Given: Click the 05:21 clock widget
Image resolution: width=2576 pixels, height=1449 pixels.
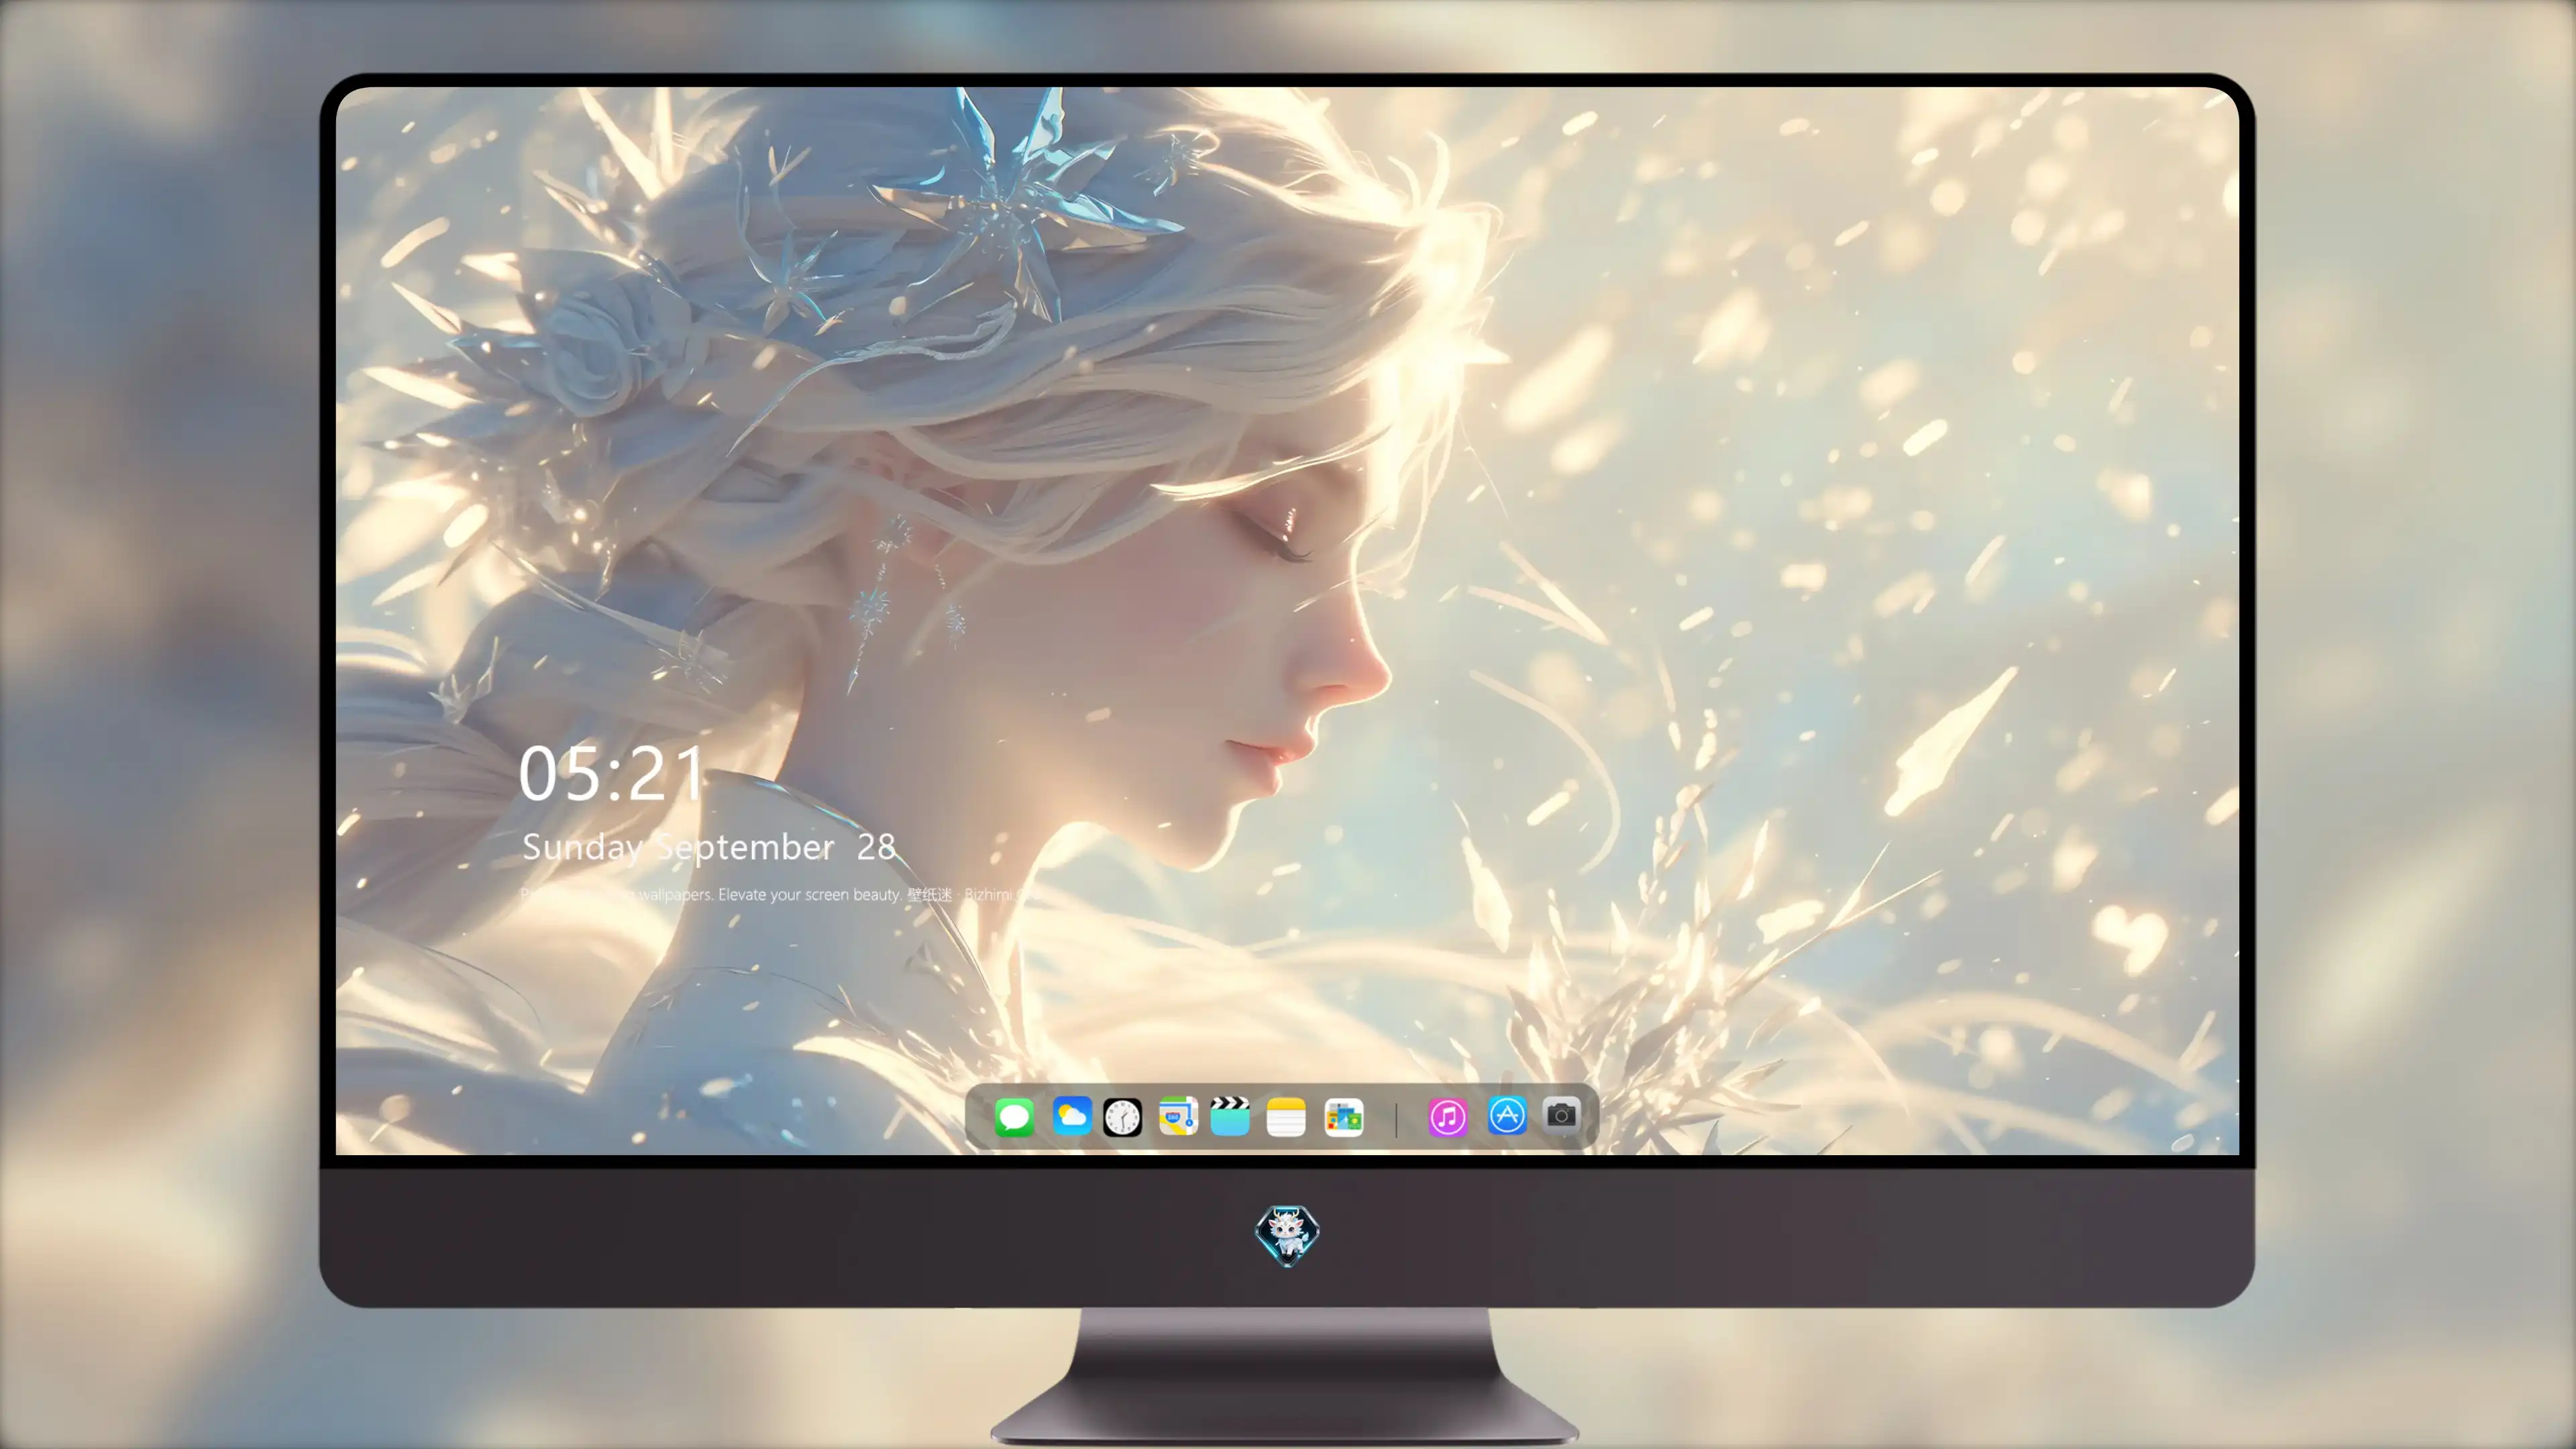Looking at the screenshot, I should (x=611, y=774).
